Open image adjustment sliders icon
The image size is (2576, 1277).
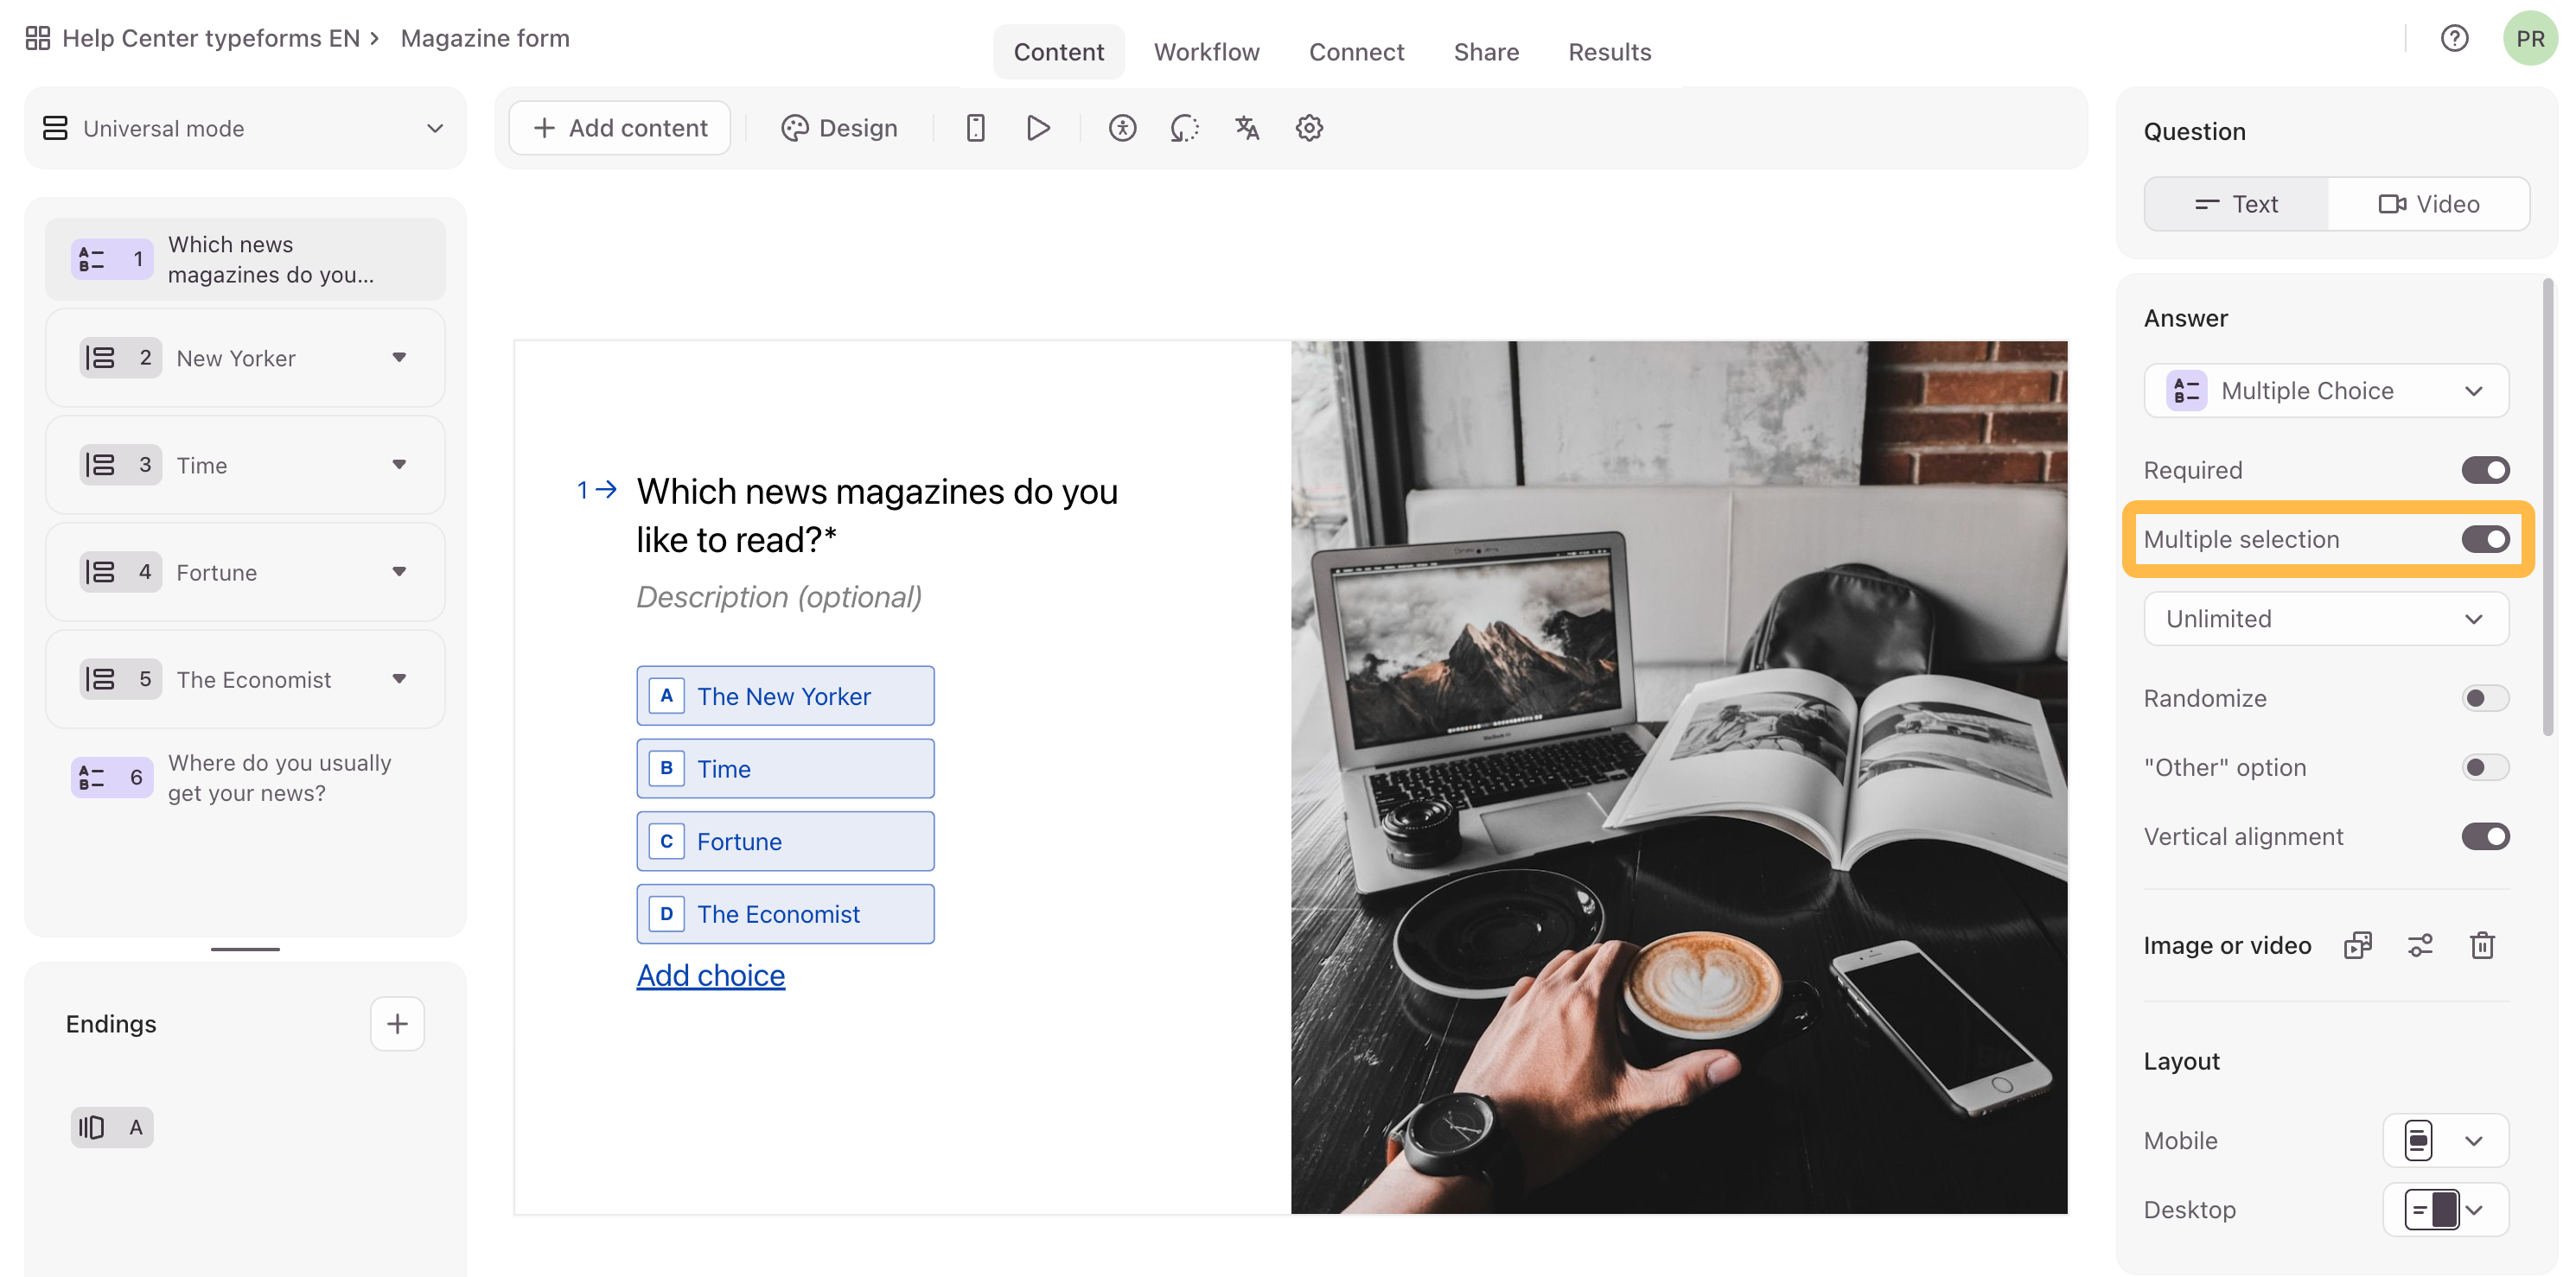coord(2420,945)
